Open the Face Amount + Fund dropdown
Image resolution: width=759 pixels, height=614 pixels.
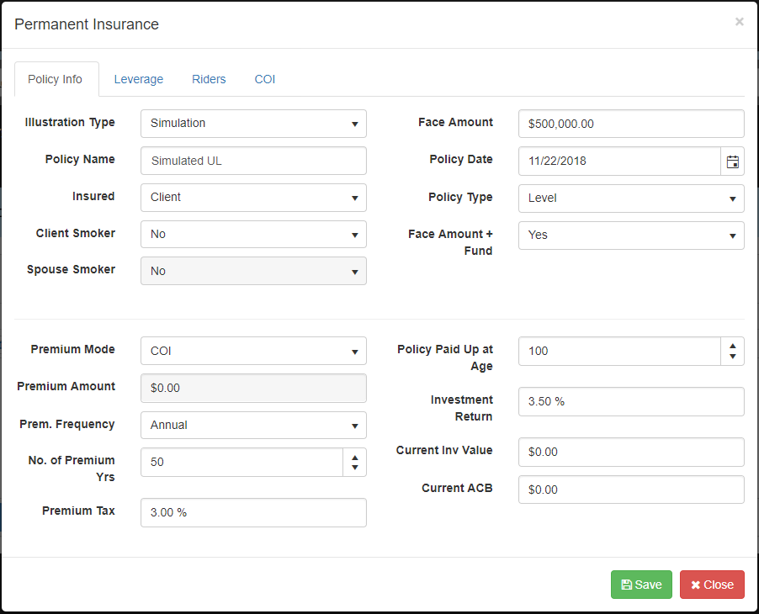point(631,235)
